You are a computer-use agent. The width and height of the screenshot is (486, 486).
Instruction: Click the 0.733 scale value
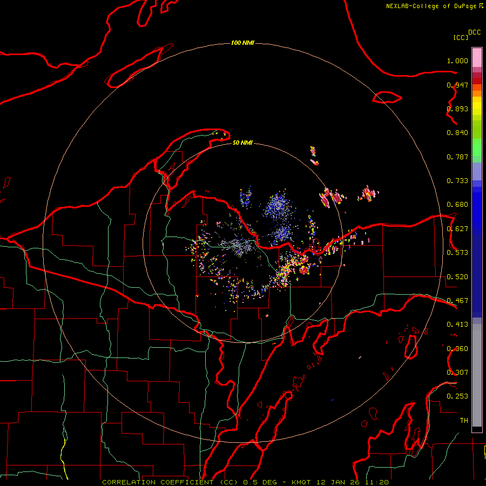457,181
